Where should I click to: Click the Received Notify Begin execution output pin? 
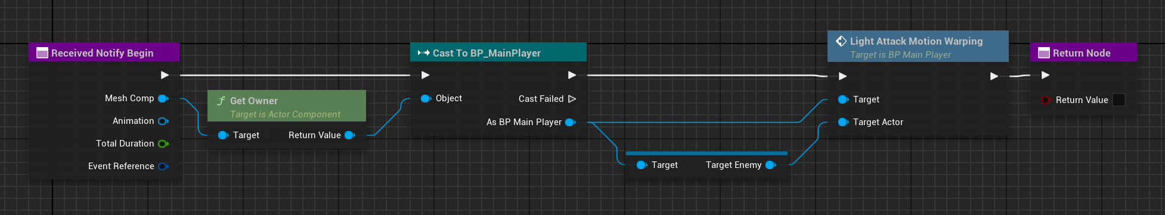(x=165, y=75)
